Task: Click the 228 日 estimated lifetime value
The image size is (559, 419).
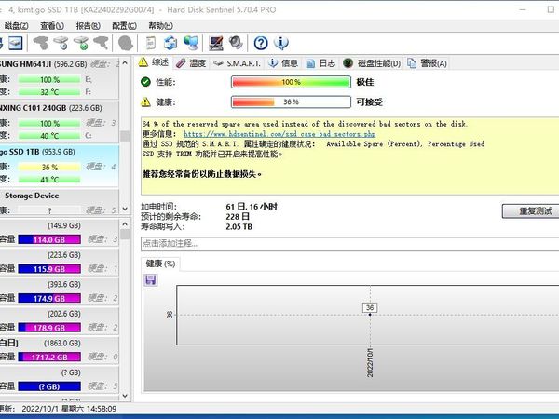Action: (x=238, y=216)
